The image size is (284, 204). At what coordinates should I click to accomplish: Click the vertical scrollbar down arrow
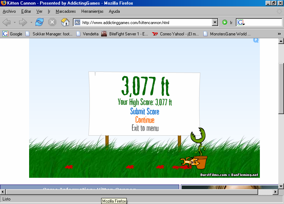pyautogui.click(x=281, y=186)
